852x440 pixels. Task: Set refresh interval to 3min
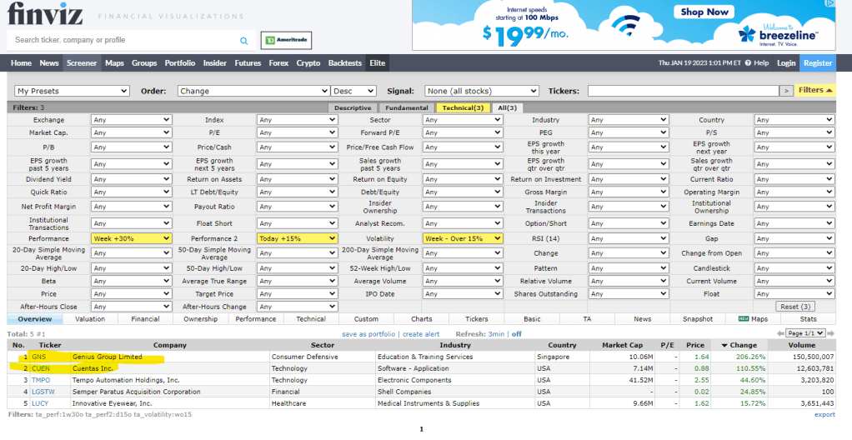click(496, 333)
